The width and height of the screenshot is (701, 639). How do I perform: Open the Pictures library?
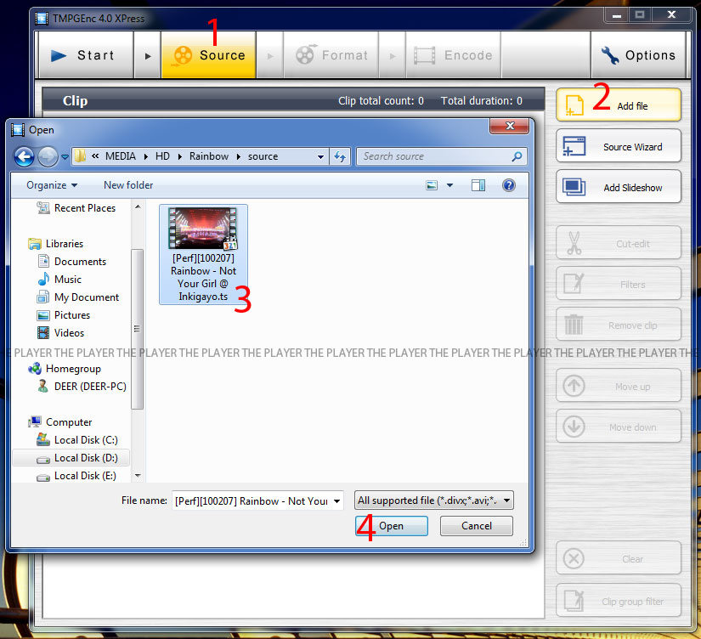point(63,315)
